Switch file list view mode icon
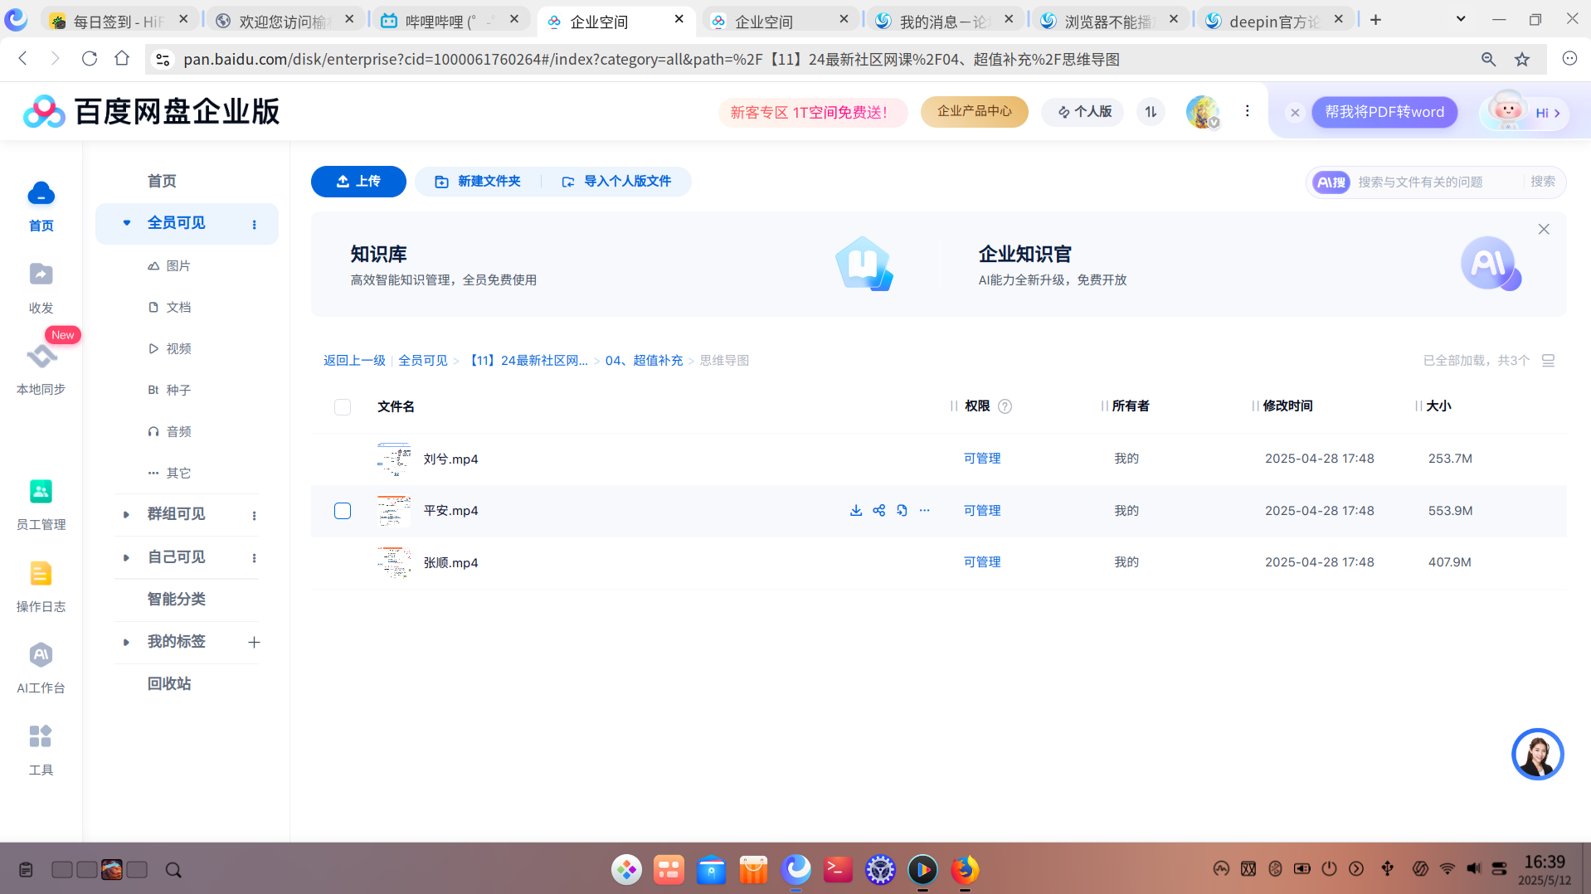Screen dimensions: 1591x894 click(x=1548, y=361)
